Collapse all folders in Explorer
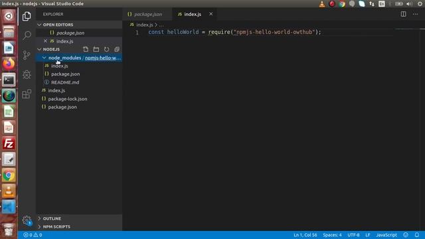 tap(117, 49)
